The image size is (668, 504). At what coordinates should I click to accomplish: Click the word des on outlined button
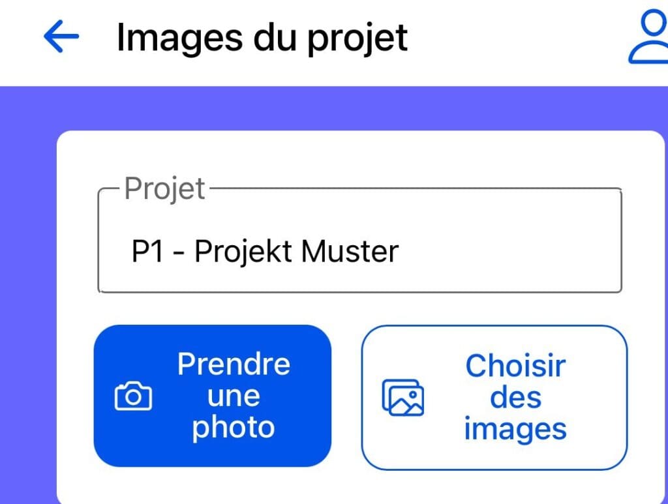pyautogui.click(x=515, y=398)
